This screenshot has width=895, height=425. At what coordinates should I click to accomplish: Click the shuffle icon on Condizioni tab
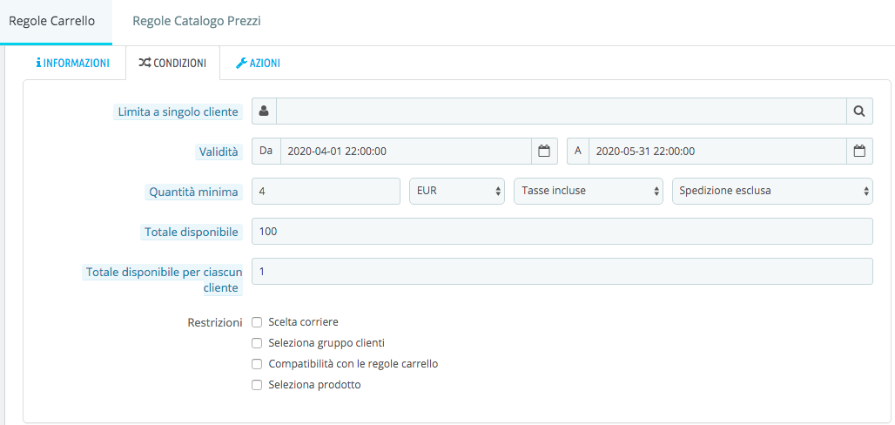coord(145,64)
